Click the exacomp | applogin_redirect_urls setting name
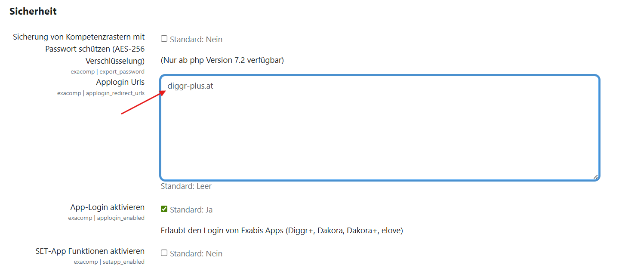 (x=101, y=93)
